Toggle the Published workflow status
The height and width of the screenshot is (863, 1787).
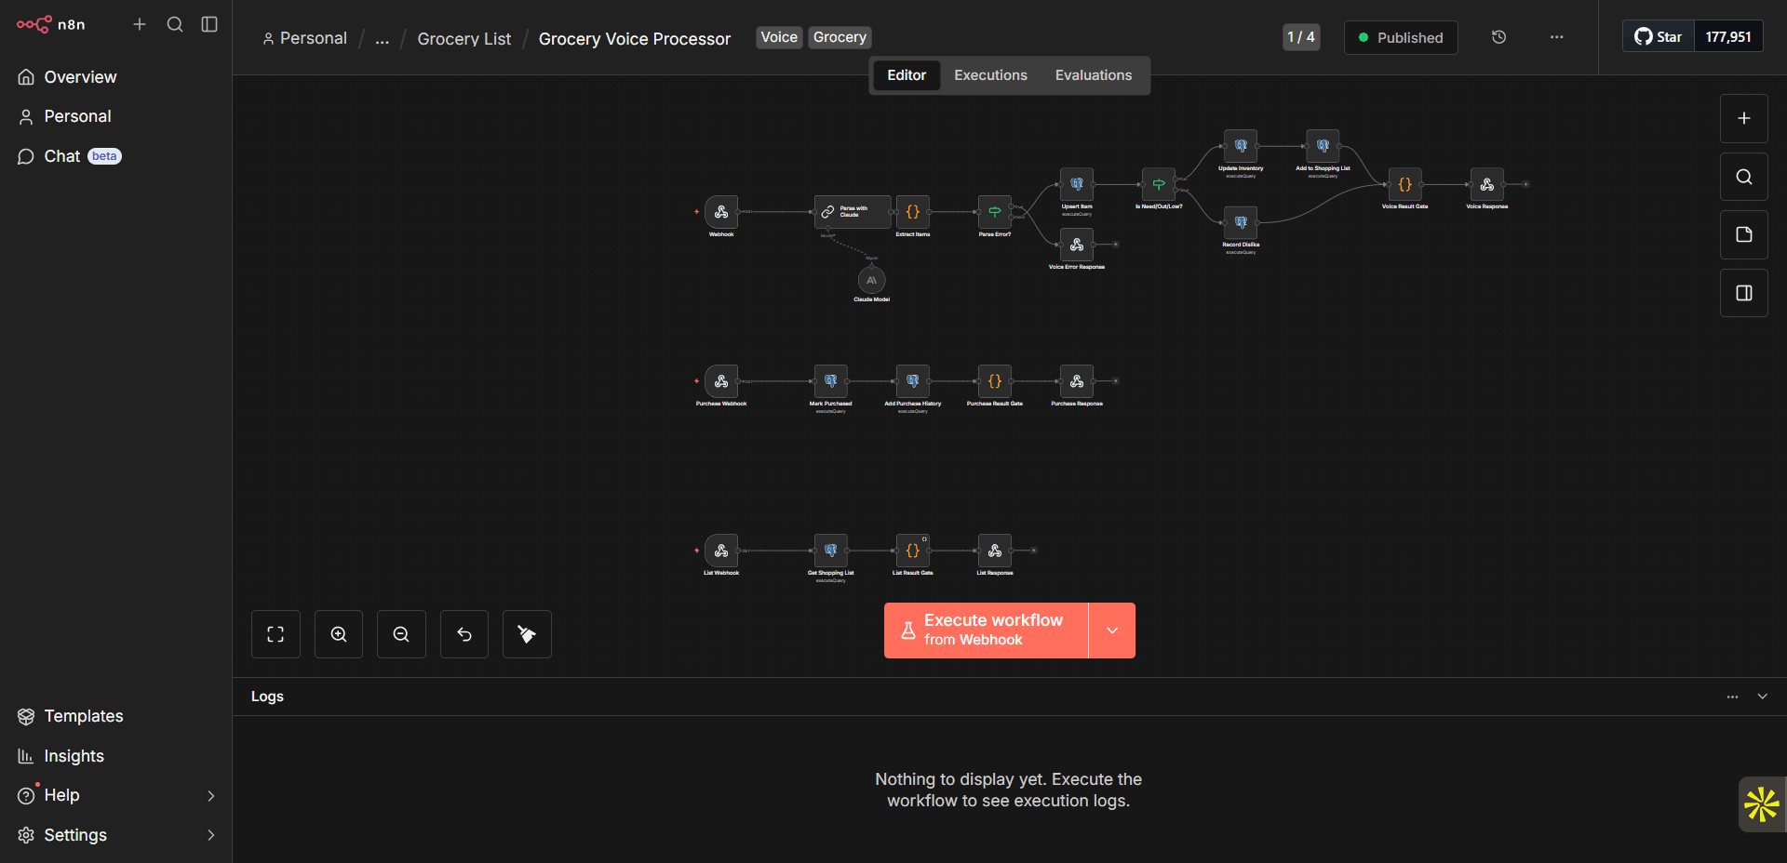pyautogui.click(x=1401, y=37)
